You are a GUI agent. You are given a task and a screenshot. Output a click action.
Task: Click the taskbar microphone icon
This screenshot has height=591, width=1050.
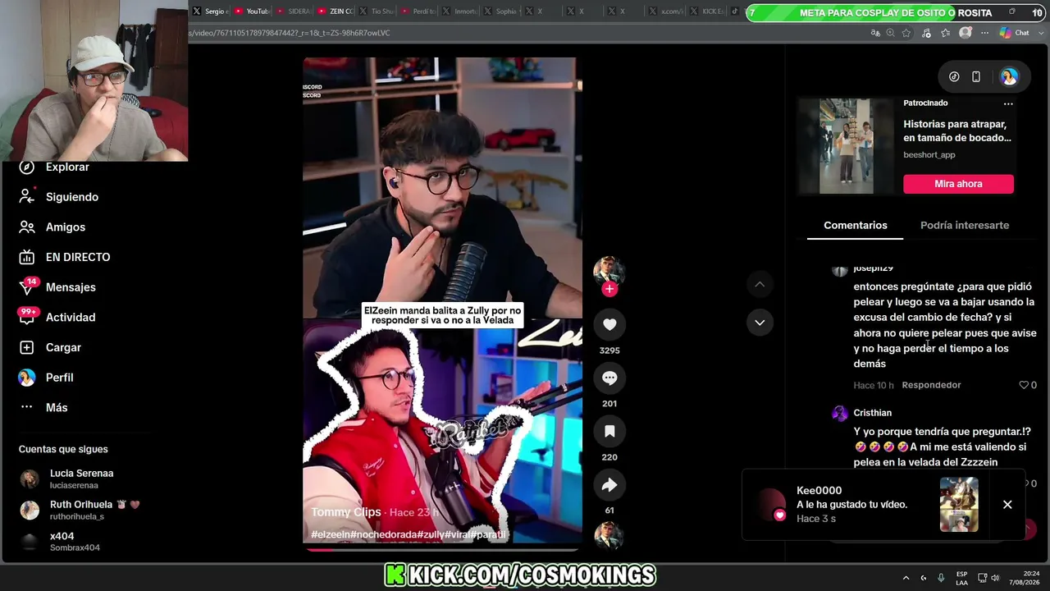tap(941, 578)
